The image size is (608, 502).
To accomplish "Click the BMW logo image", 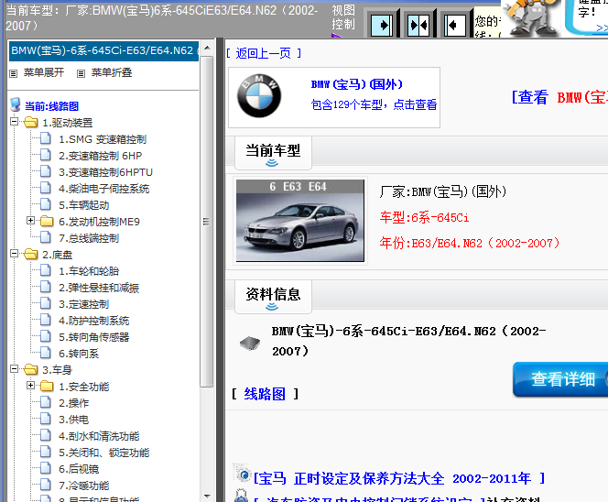I will pyautogui.click(x=259, y=96).
